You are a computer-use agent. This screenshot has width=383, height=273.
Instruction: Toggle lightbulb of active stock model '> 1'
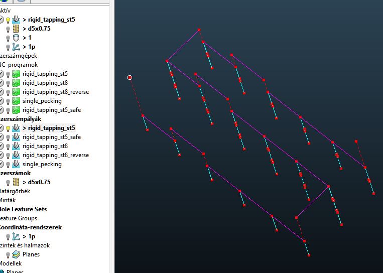click(8, 38)
